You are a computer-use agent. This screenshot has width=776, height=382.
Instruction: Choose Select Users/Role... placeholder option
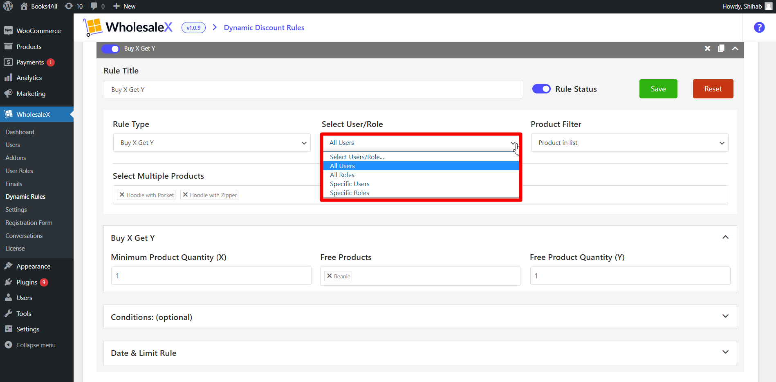coord(421,157)
